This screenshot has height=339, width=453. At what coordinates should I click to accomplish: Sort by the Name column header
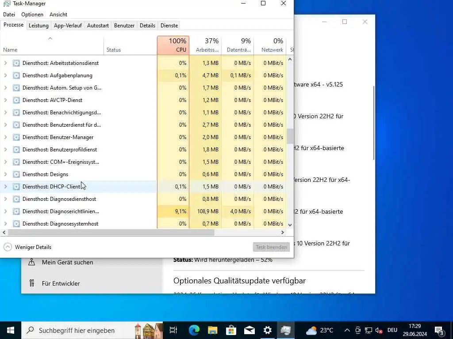tap(52, 45)
